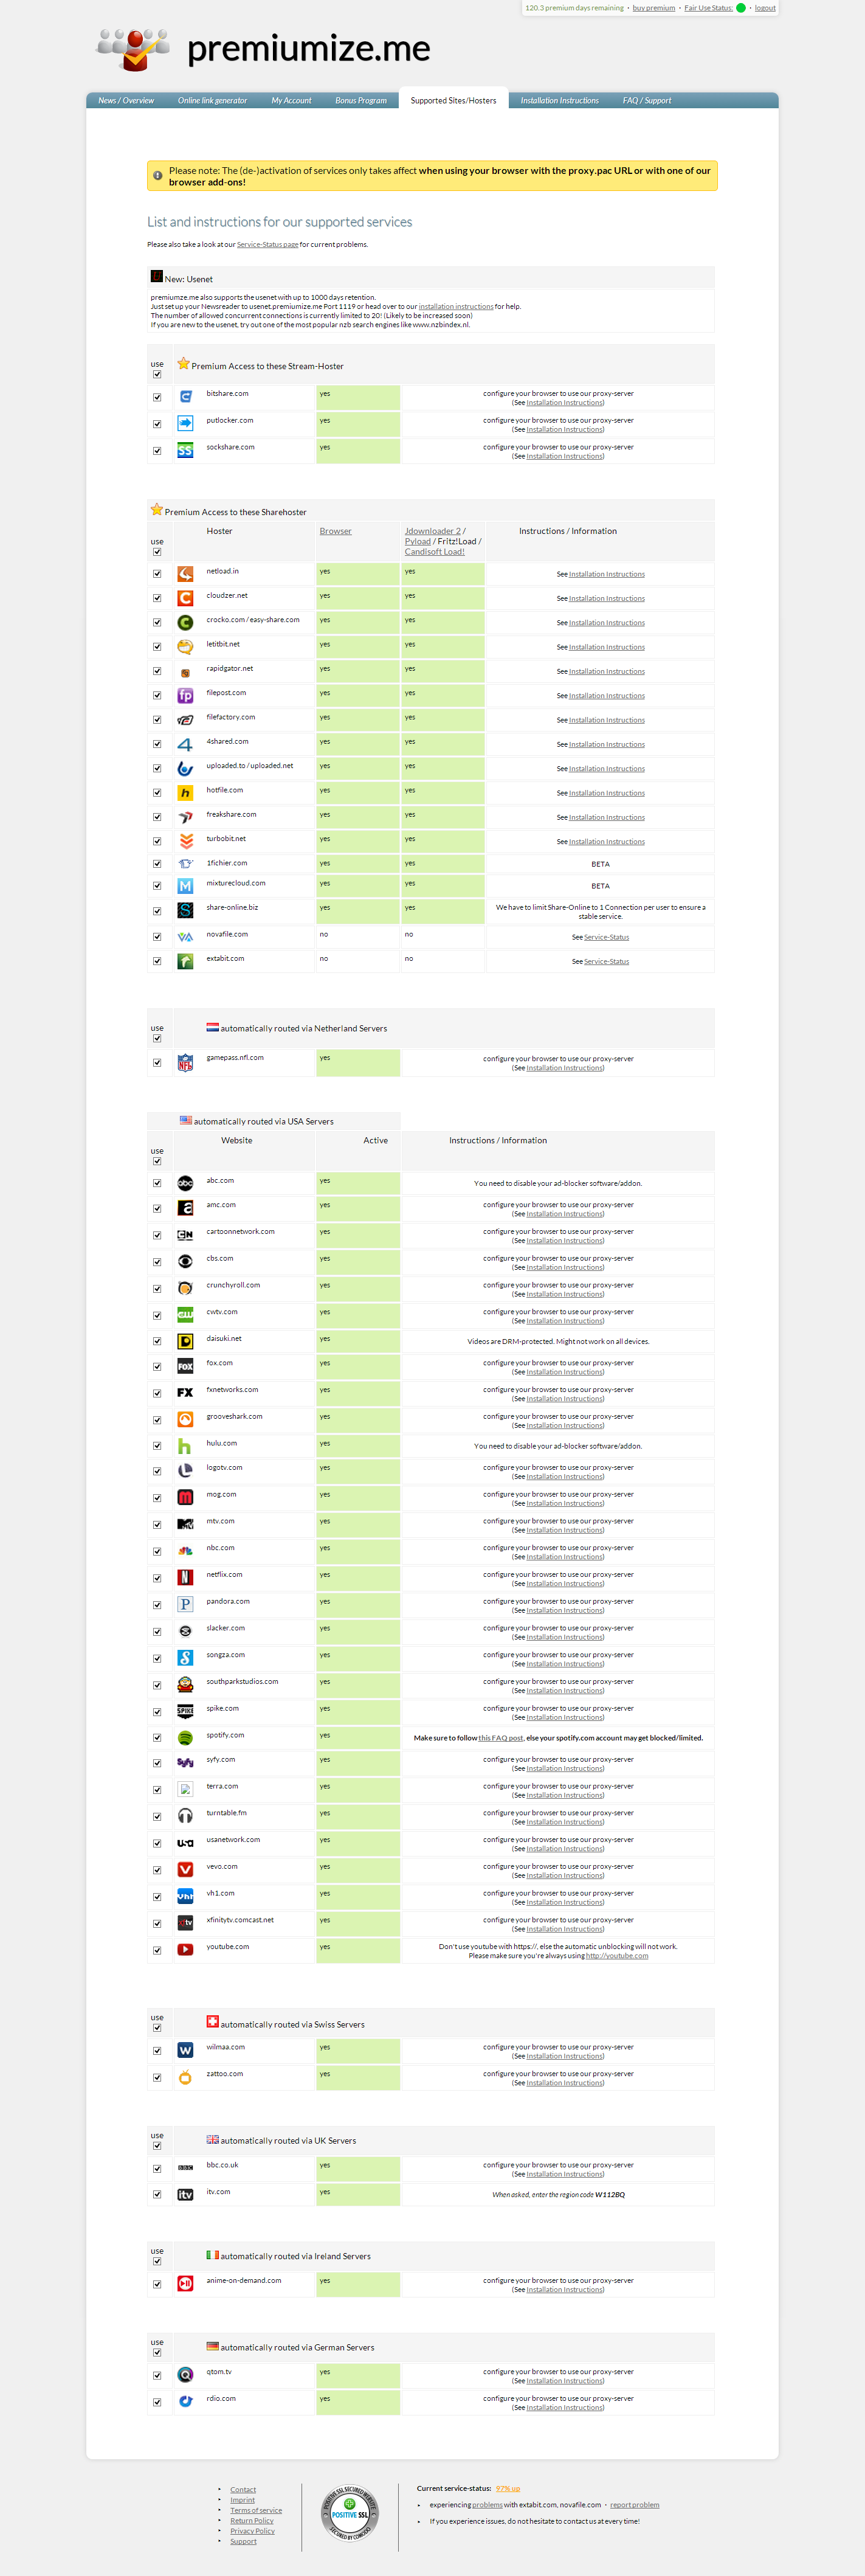Toggle all Swiss Servers use checkbox
Viewport: 865px width, 2576px height.
157,2028
